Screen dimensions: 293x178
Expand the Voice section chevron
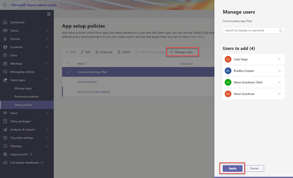(x=47, y=113)
